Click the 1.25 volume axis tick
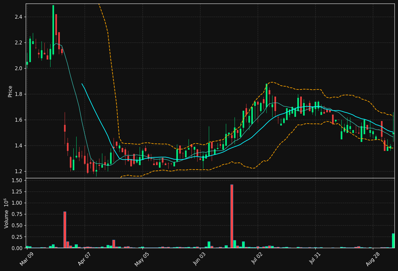This screenshot has height=271, width=398. pos(17,192)
